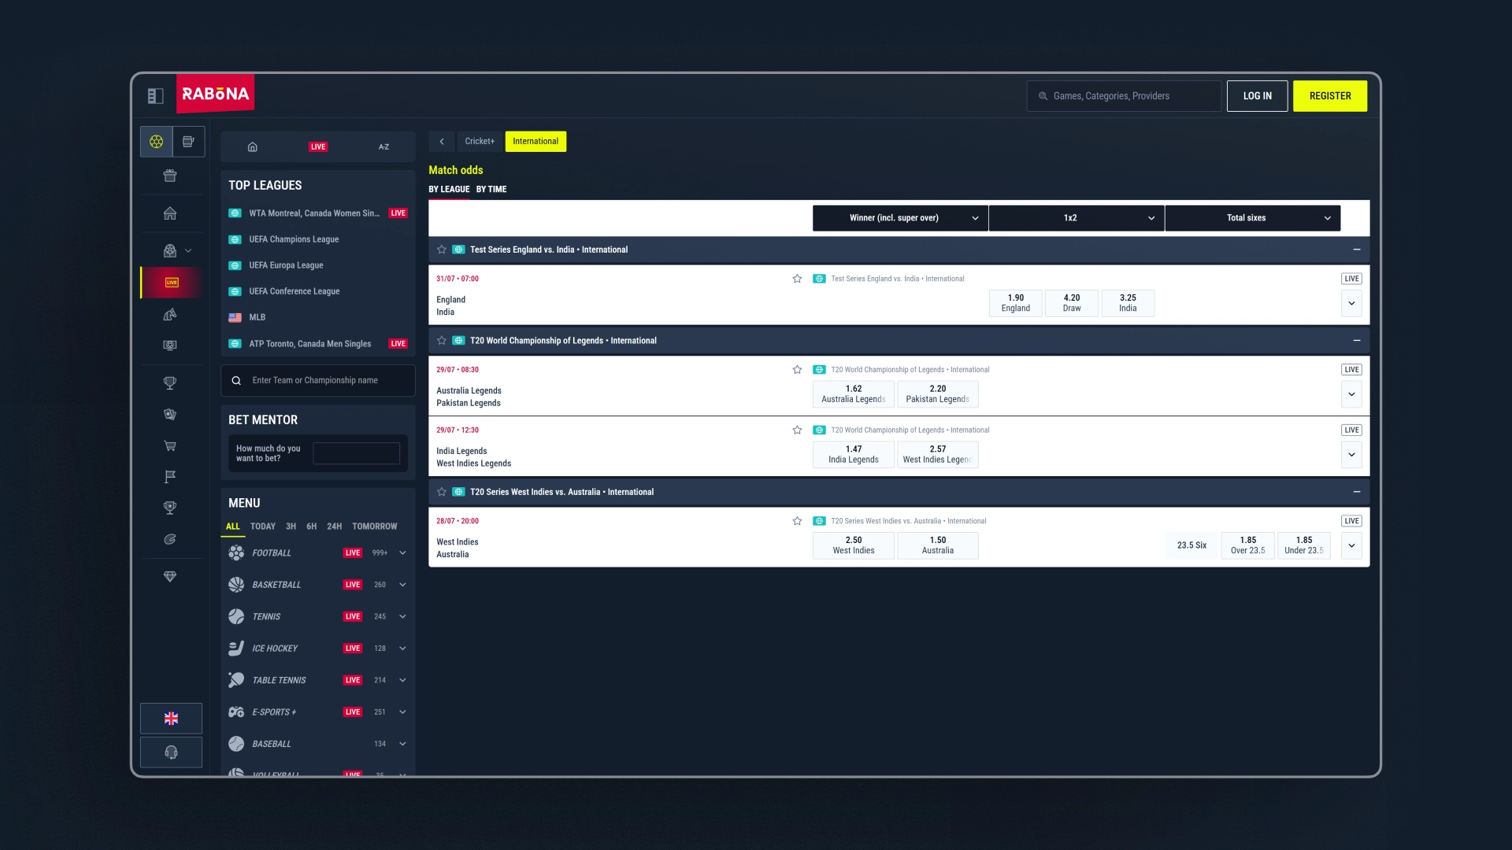This screenshot has width=1512, height=850.
Task: Click the Baseball sport icon
Action: [236, 744]
